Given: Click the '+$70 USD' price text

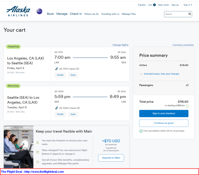Looking at the screenshot, I should (111, 141).
